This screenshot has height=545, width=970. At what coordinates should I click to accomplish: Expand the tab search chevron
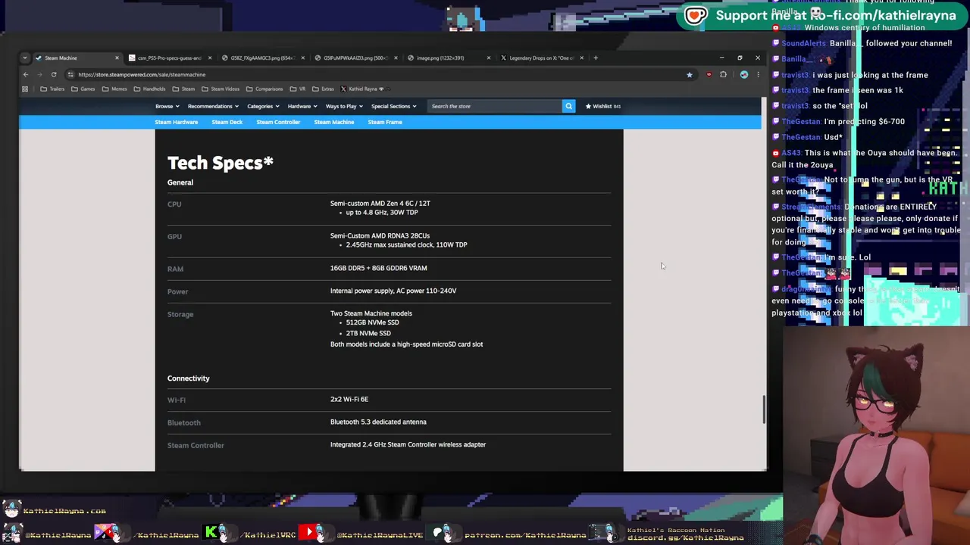[25, 58]
